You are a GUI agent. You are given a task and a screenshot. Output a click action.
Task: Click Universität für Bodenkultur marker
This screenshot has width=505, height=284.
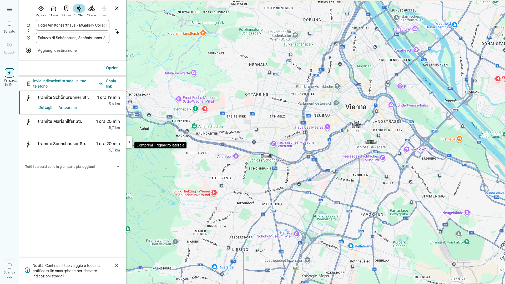pos(295,35)
